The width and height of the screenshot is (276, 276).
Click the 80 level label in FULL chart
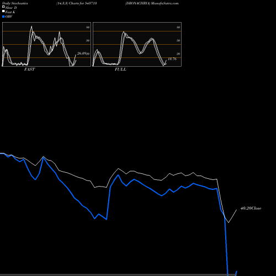(x=178, y=27)
